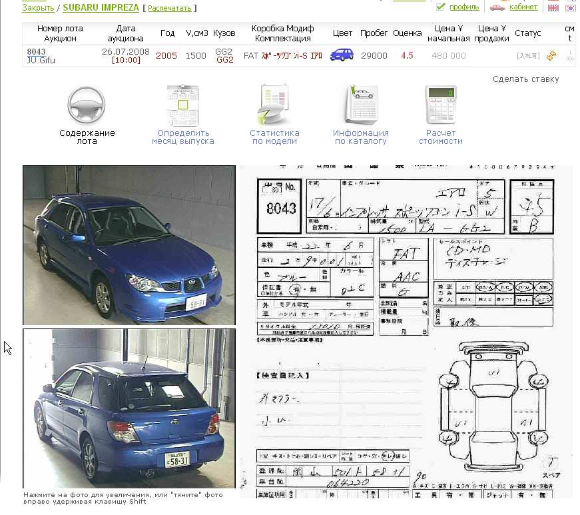
Task: Enlarge the rear view photo of the blue Impreza
Action: coord(129,408)
